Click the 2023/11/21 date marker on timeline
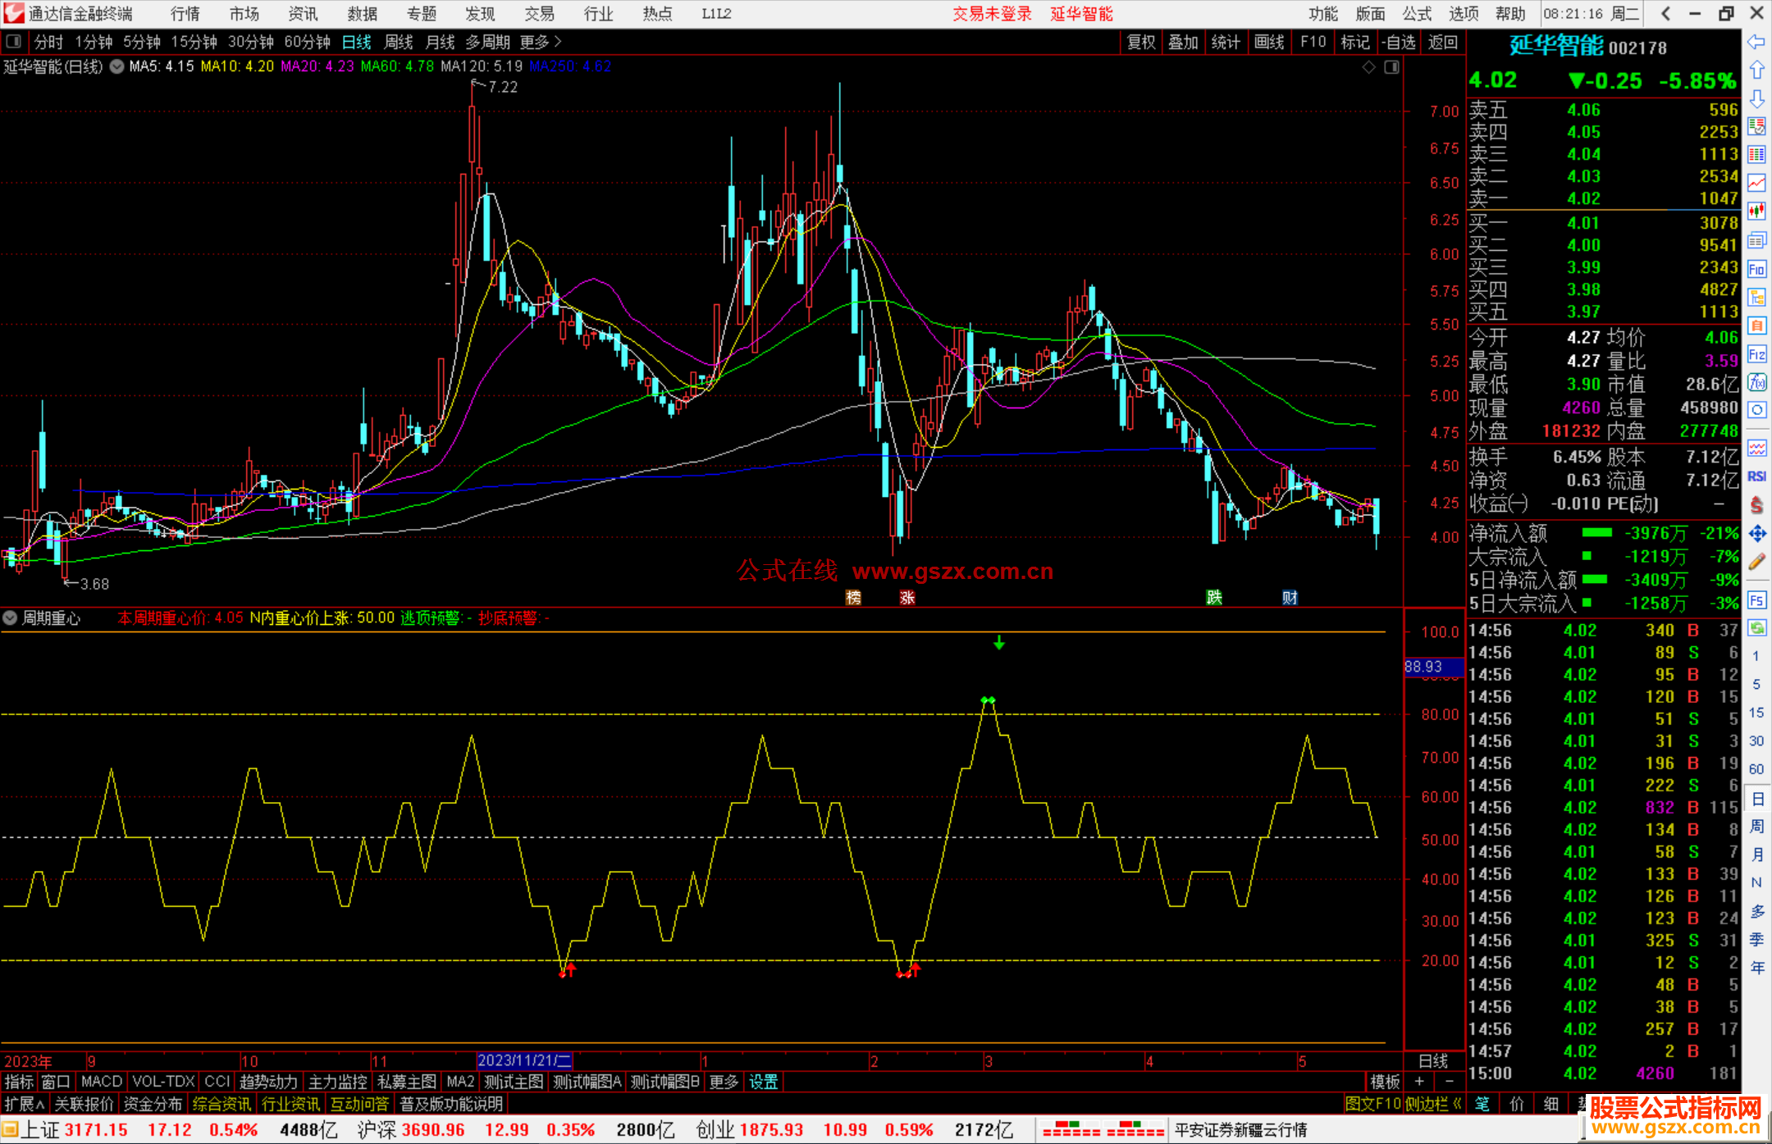Viewport: 1772px width, 1144px height. 523,1060
